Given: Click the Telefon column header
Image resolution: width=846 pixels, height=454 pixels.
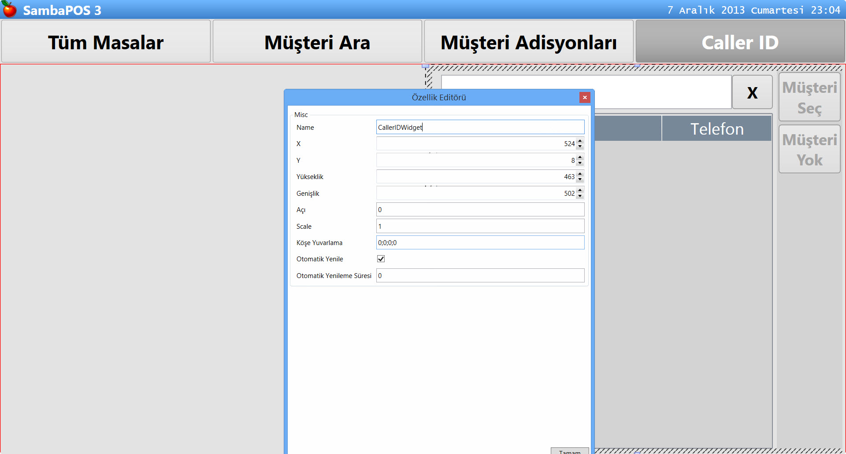Looking at the screenshot, I should 716,129.
